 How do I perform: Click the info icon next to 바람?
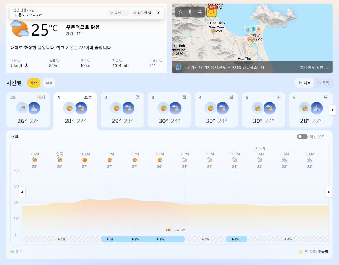(x=19, y=60)
